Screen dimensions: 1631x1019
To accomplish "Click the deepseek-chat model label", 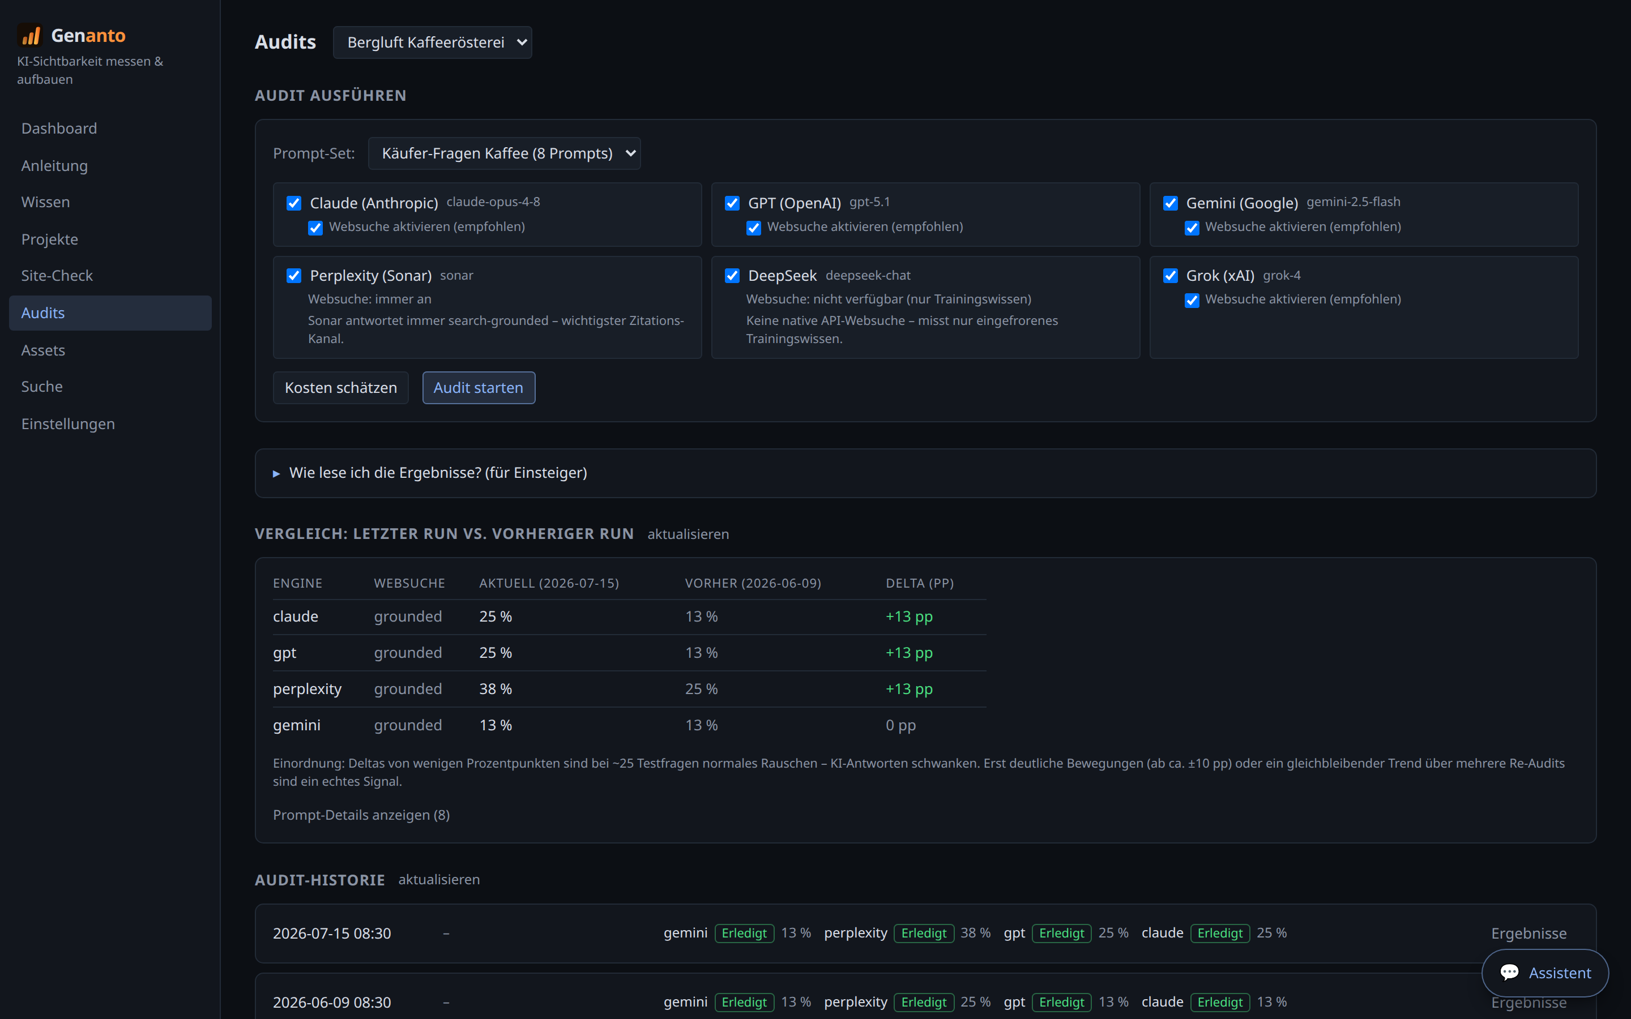I will [x=868, y=275].
